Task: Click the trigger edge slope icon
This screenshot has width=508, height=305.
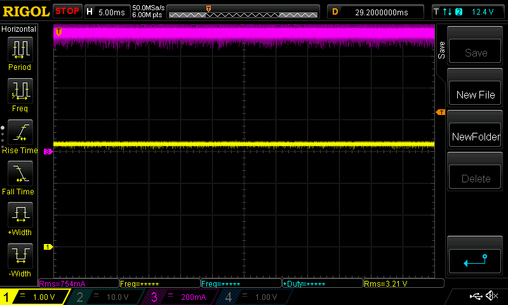Action: (x=448, y=12)
